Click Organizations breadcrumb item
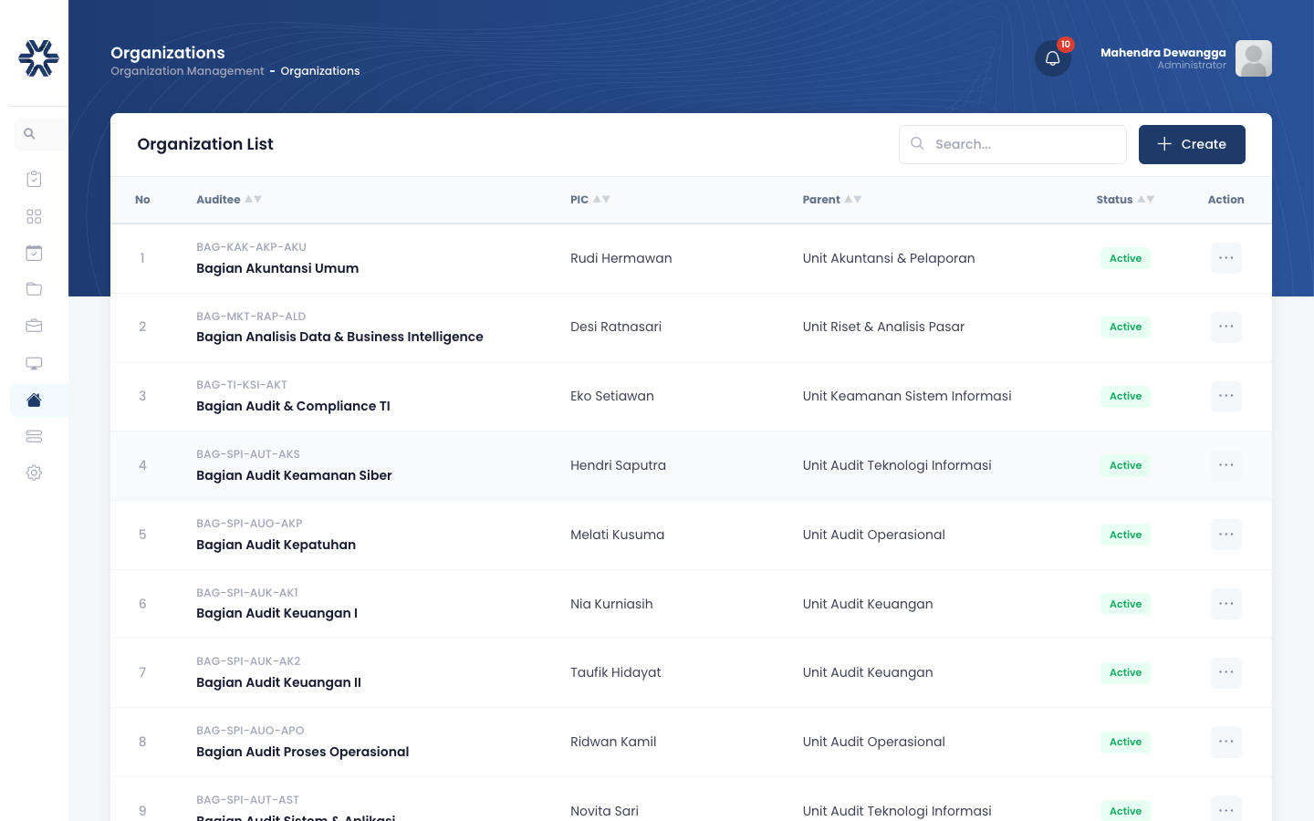The width and height of the screenshot is (1314, 821). pyautogui.click(x=320, y=71)
